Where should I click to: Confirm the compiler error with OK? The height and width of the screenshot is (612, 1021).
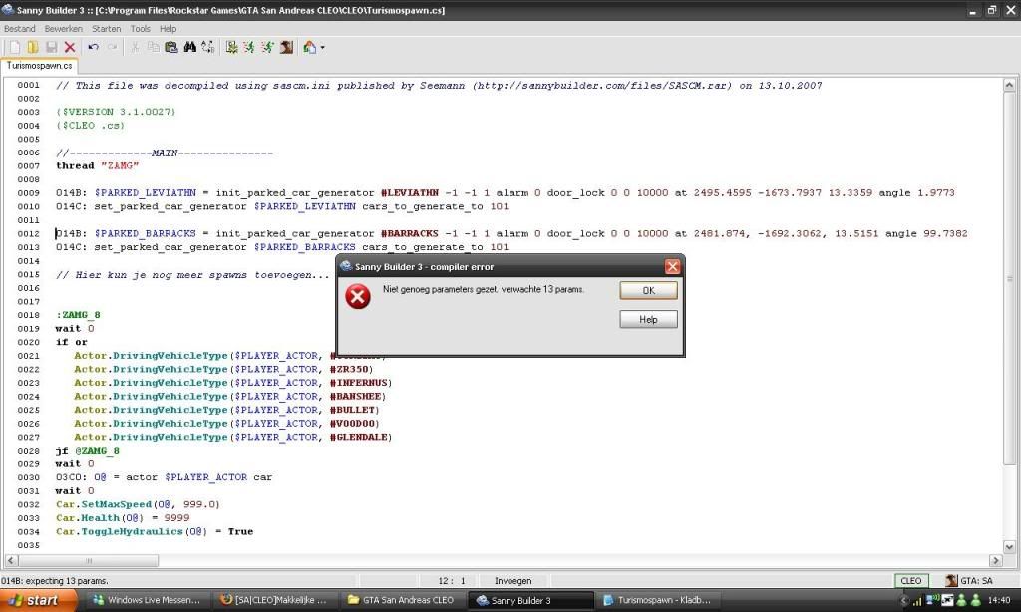pos(648,290)
